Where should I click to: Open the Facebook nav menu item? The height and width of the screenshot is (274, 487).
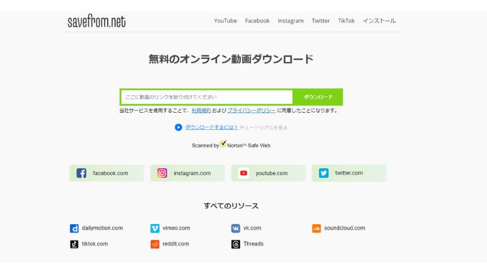(x=257, y=21)
